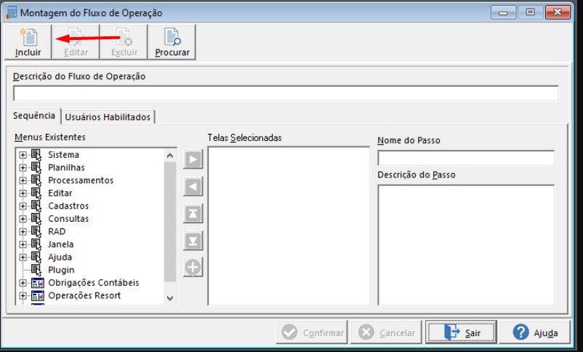Expand the Planilhas tree node
Screen dimensions: 583x352
[x=23, y=167]
